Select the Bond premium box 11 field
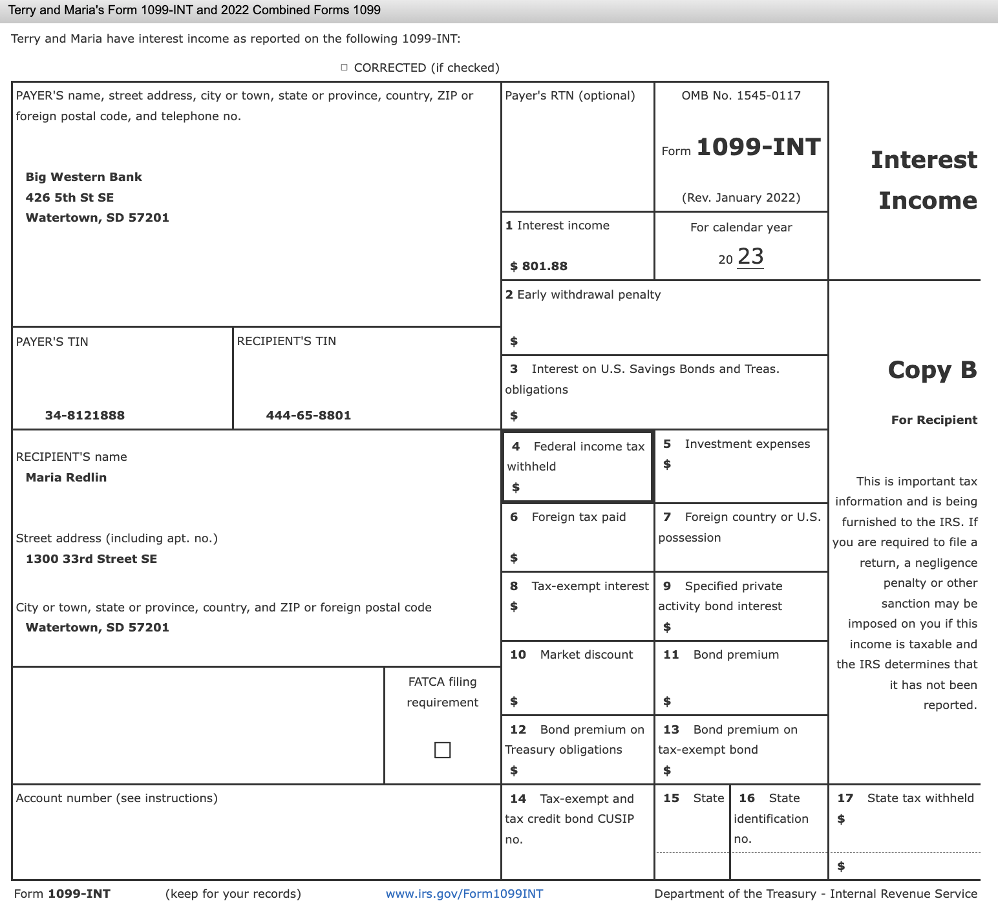The width and height of the screenshot is (998, 923). point(741,677)
